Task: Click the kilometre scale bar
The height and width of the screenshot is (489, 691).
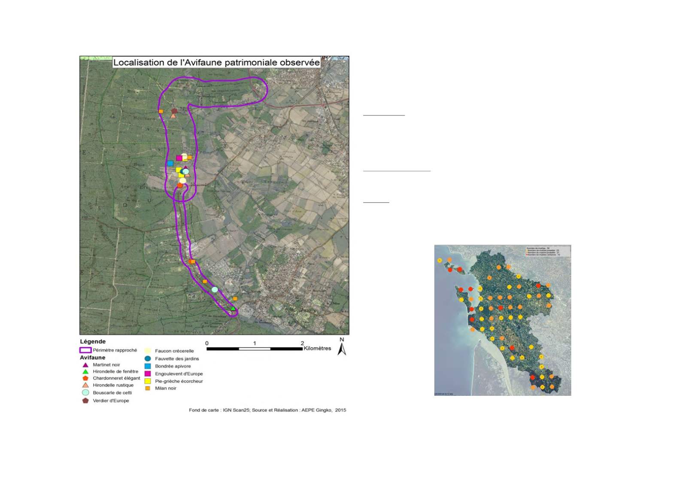Action: 255,349
